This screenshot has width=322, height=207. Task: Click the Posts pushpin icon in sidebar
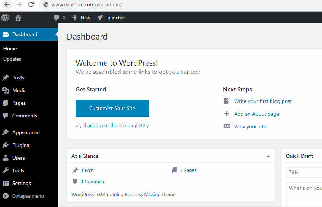point(6,78)
